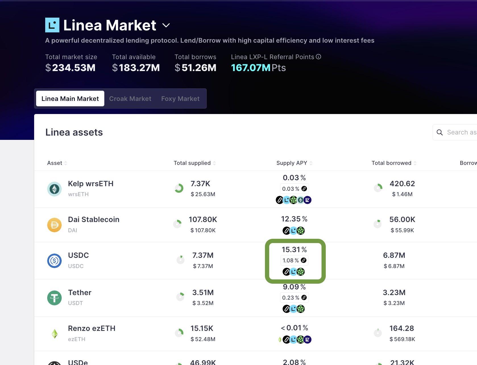Click the Dai Stablecoin asset icon

point(54,224)
